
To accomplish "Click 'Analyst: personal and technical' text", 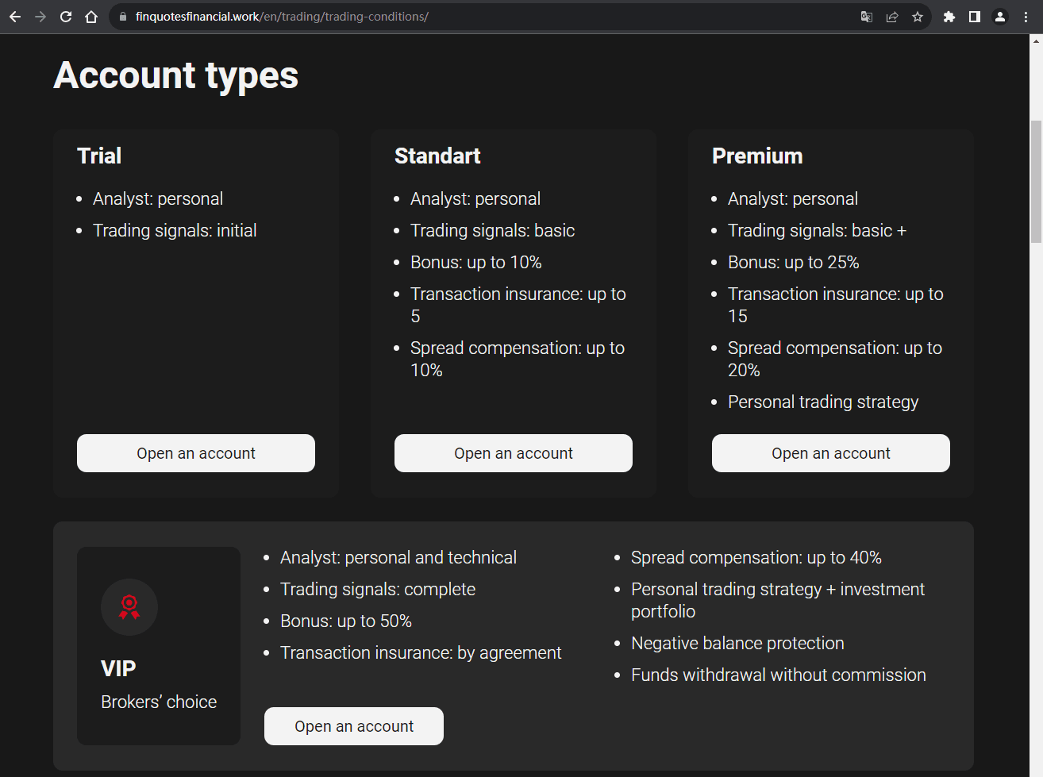I will 398,557.
